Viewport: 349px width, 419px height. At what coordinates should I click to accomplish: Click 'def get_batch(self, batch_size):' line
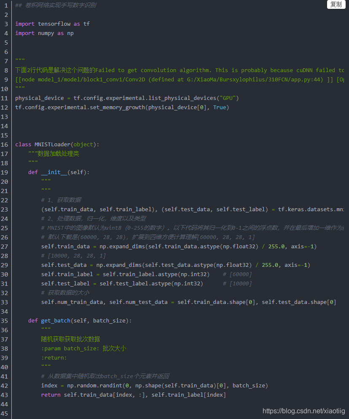80,321
